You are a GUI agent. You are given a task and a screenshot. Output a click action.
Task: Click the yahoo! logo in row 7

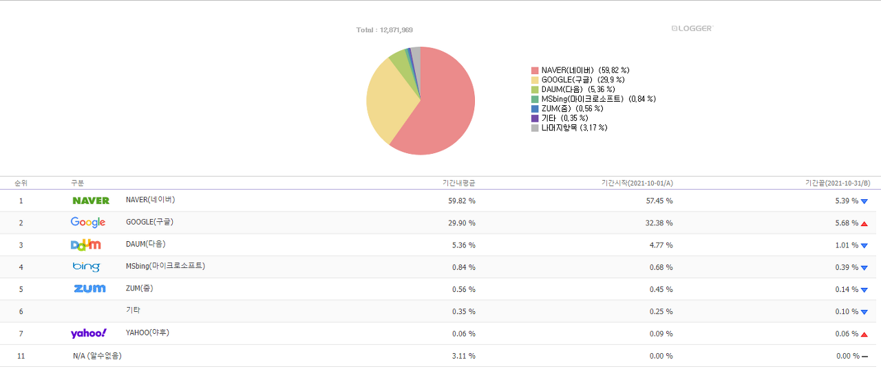pos(89,333)
